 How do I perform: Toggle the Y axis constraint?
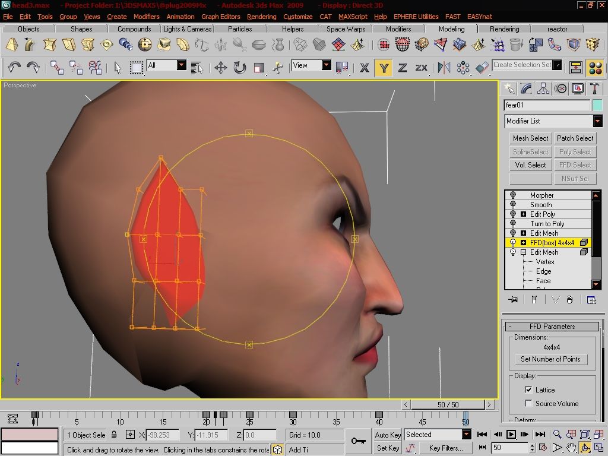[384, 68]
